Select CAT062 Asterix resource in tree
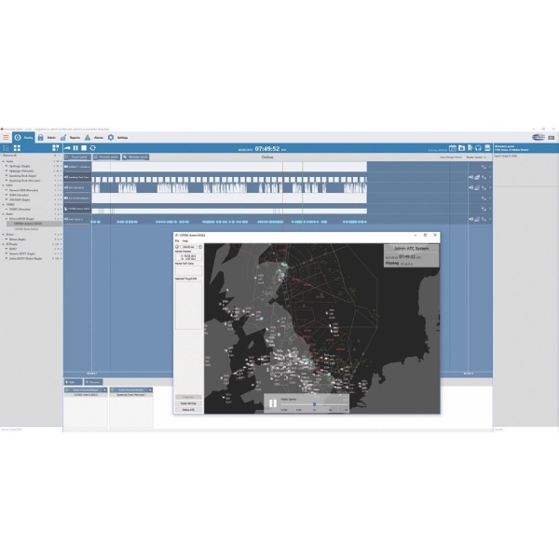559x559 pixels. (x=29, y=225)
